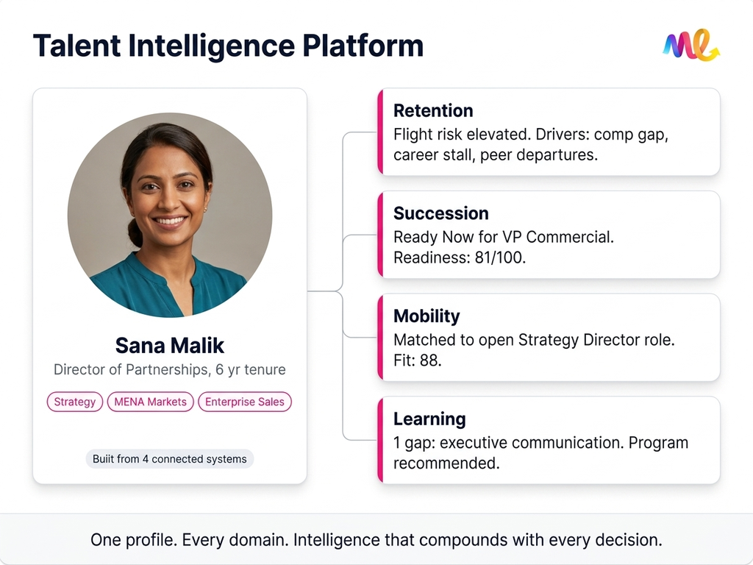
Task: Click Sana Malik's profile photo
Action: (170, 215)
